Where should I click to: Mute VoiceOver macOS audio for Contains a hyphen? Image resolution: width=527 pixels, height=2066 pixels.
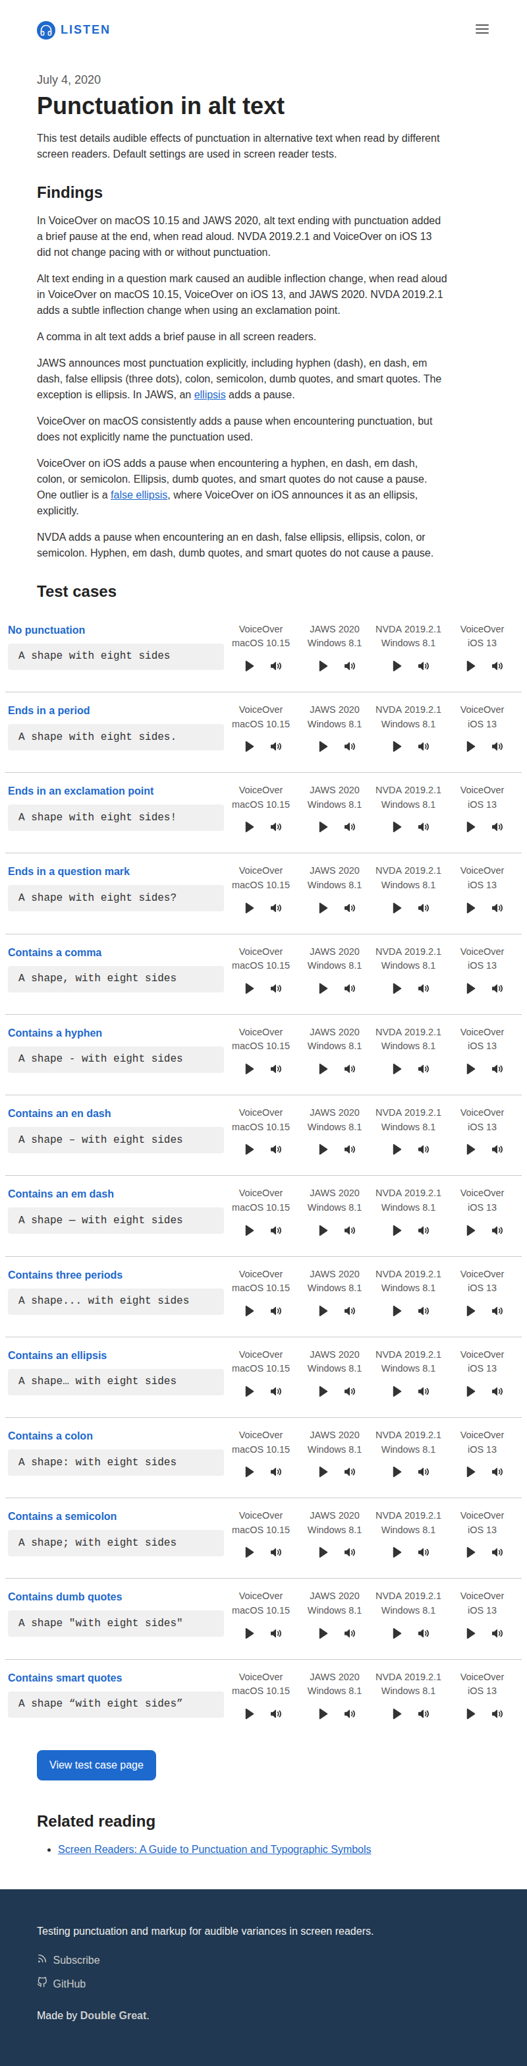point(276,1069)
